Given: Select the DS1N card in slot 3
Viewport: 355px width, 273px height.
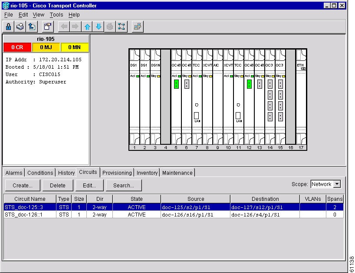Looking at the screenshot, I should (155, 97).
